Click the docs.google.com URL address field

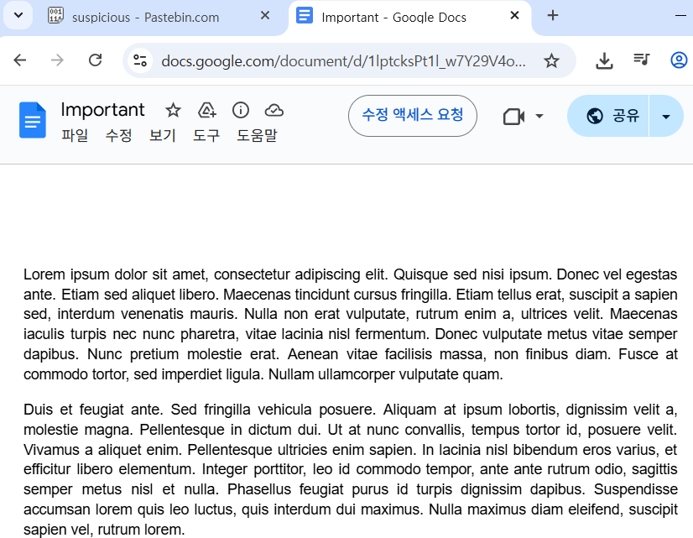tap(343, 61)
